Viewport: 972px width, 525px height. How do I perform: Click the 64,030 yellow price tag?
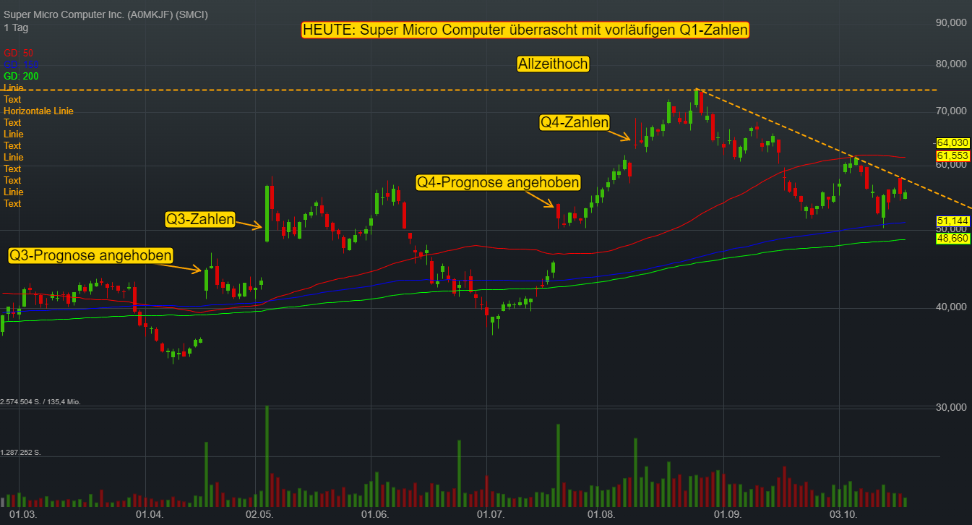coord(952,143)
